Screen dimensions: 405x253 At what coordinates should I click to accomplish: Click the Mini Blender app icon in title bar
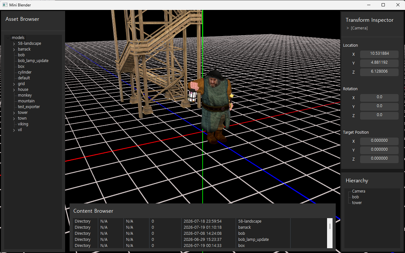coord(5,5)
